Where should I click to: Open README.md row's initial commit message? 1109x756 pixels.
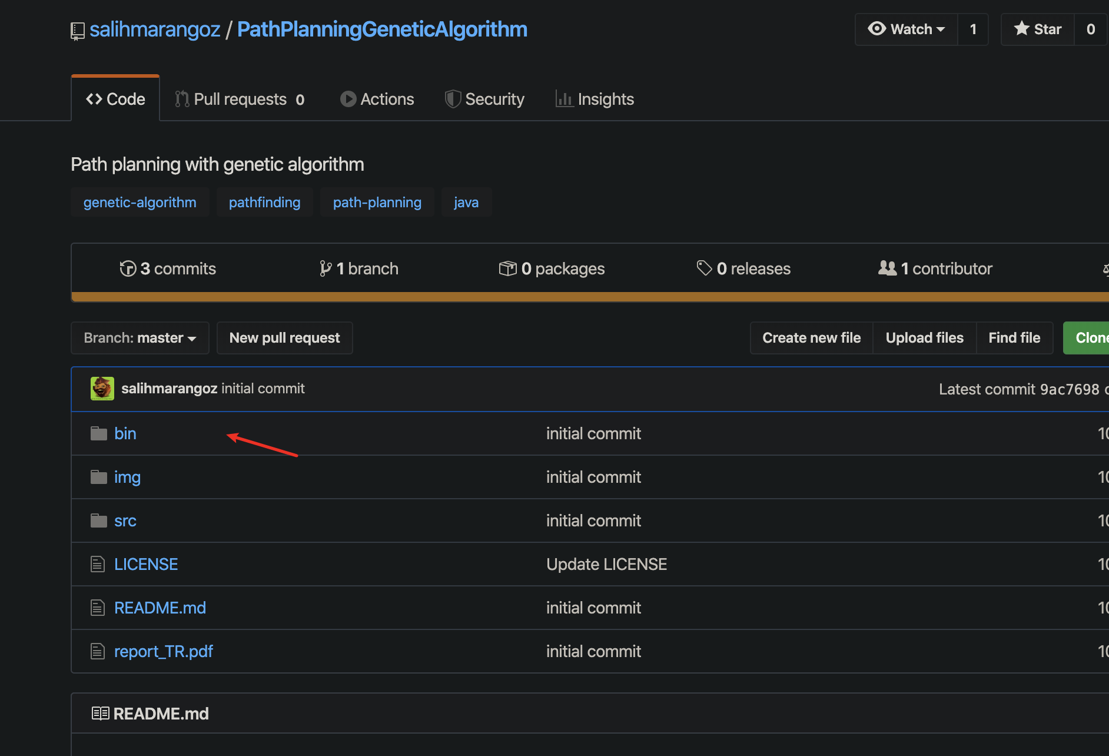593,608
